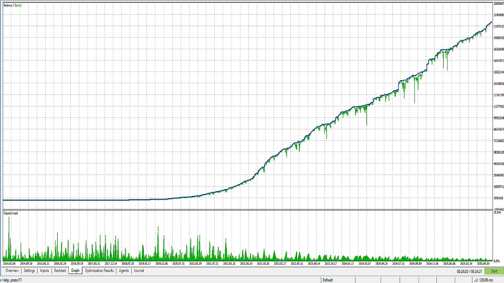504x283 pixels.
Task: Click the green Start button
Action: [x=494, y=271]
